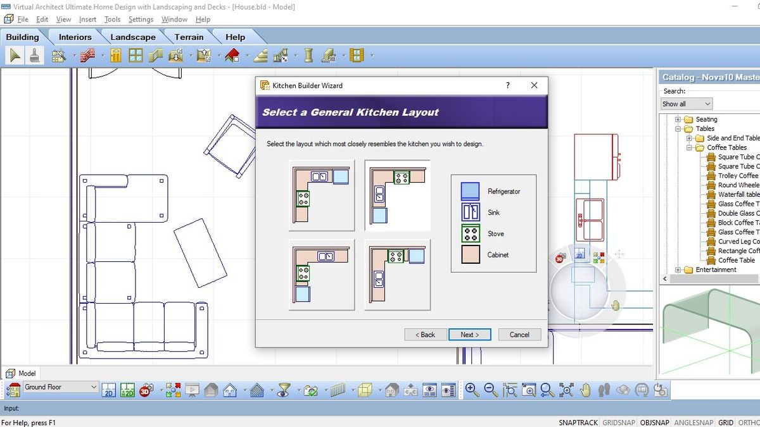Activate the roof tool
760x427 pixels.
coord(231,55)
